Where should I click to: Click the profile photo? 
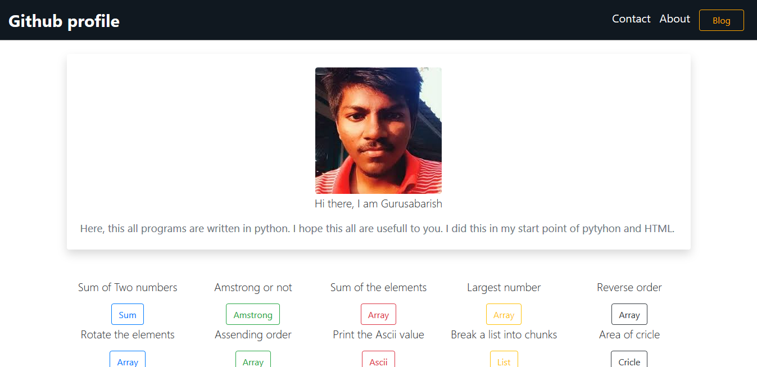point(378,130)
